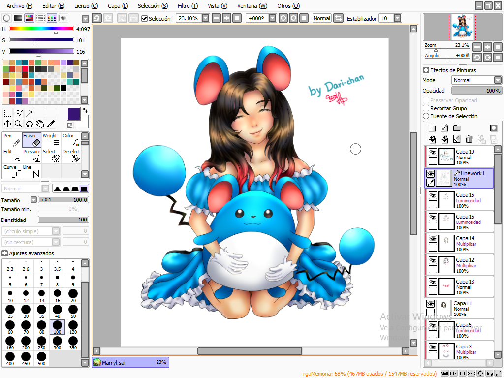Click the foreground purple color swatch
504x378 pixels.
point(74,114)
